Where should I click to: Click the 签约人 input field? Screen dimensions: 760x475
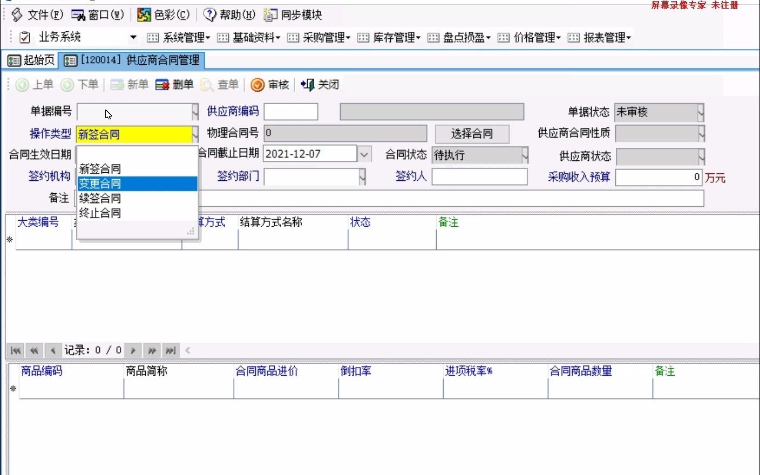click(479, 177)
